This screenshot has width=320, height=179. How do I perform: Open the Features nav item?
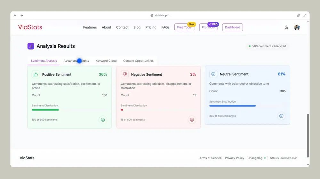pos(90,27)
